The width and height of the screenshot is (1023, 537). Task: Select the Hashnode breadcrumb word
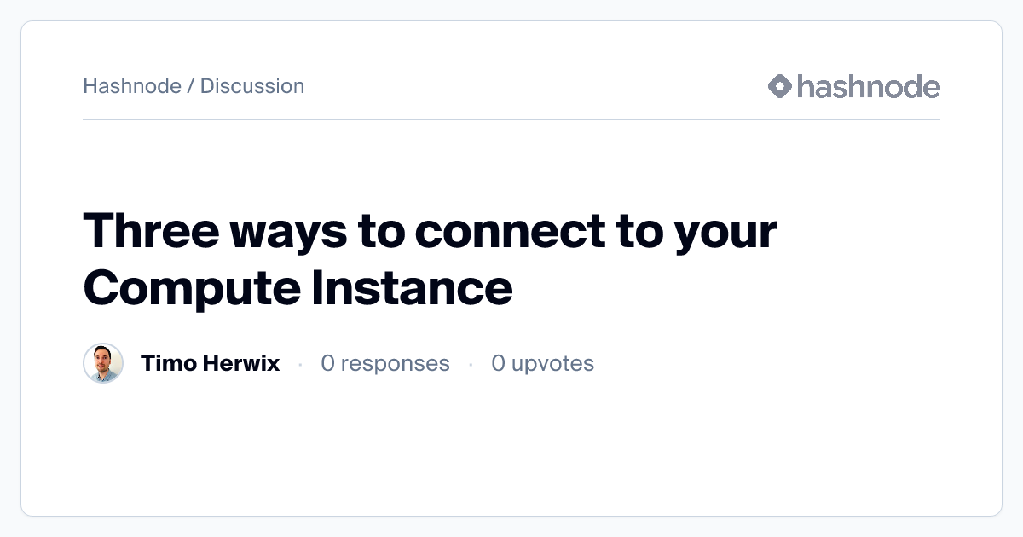point(132,86)
